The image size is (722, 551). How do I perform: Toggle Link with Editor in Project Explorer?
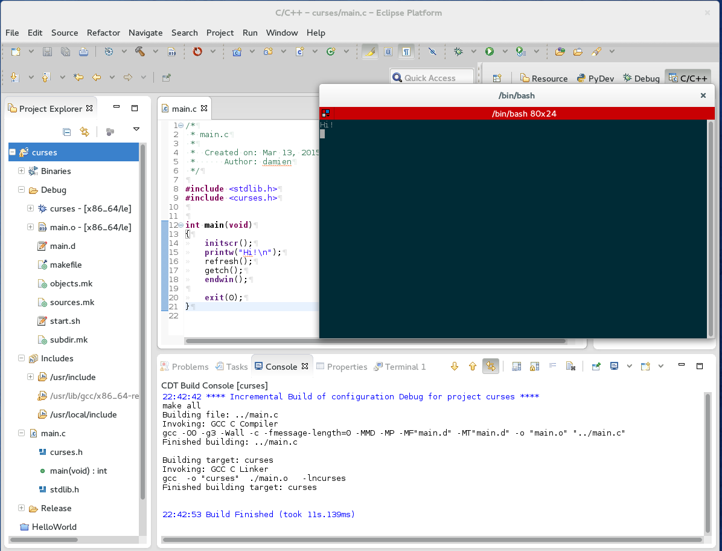85,132
